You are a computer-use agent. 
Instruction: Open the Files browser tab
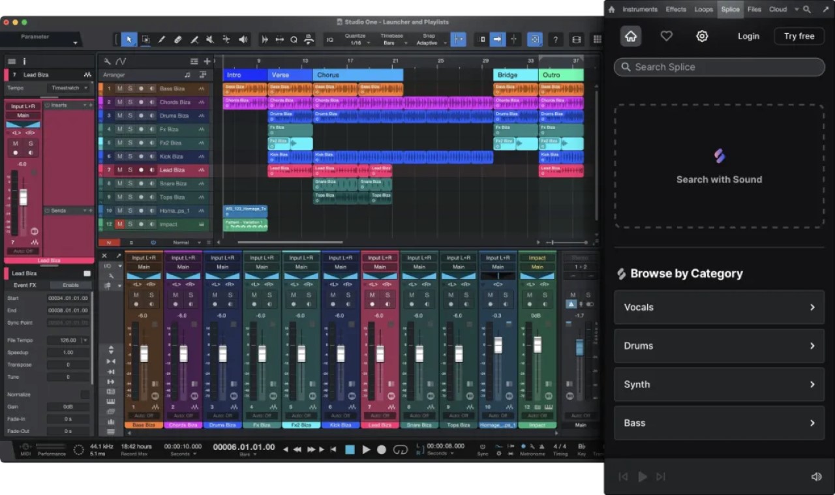click(x=754, y=9)
